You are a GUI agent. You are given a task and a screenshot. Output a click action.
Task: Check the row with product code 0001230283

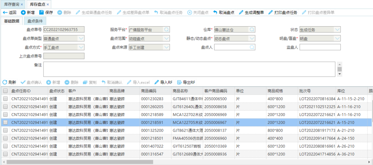pos(5,99)
